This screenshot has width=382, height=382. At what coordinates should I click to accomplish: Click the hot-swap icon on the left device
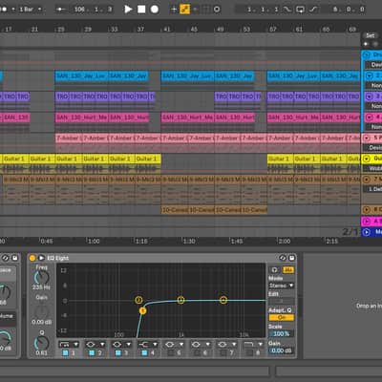tap(6, 258)
